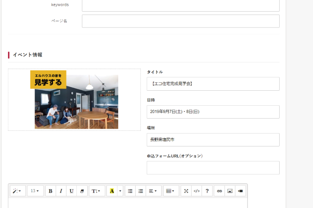Click the ページ名 input field

181,21
